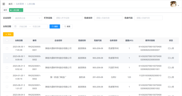
Task: Expand the dropdown arrow beside the avatar
Action: (178, 6)
